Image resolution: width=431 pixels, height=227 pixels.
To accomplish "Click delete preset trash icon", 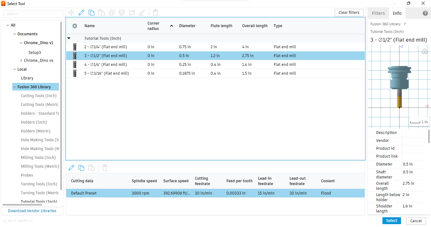I will pos(105,168).
